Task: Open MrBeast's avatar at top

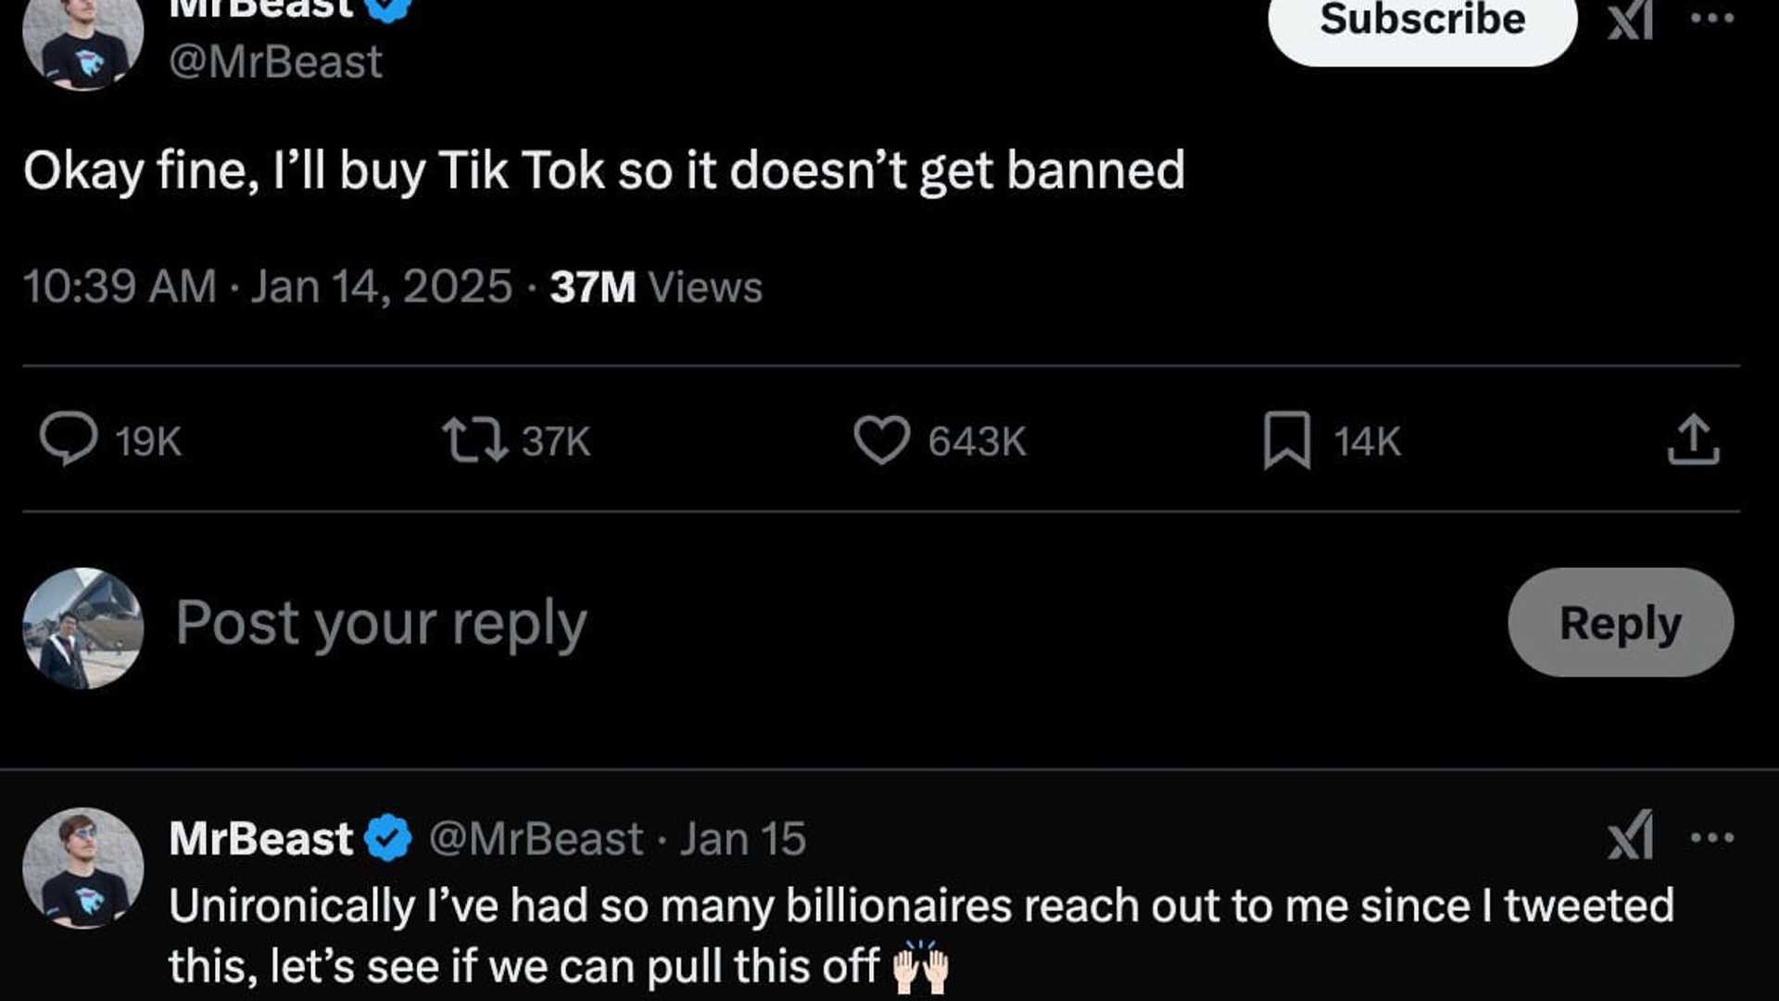Action: 83,42
